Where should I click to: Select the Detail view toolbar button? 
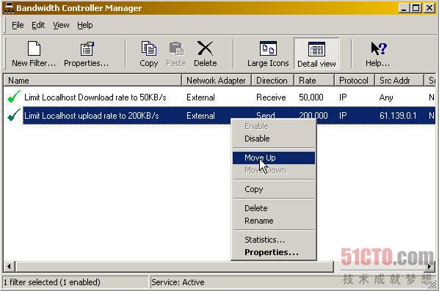tap(316, 54)
